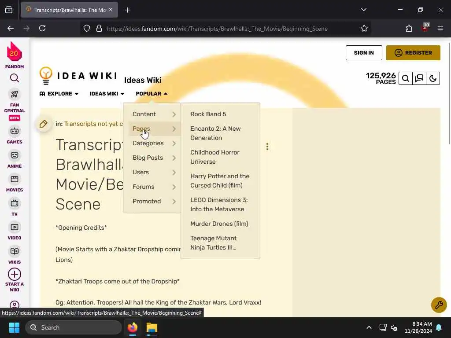The width and height of the screenshot is (451, 338).
Task: Click the tracking protection shield icon
Action: (87, 29)
